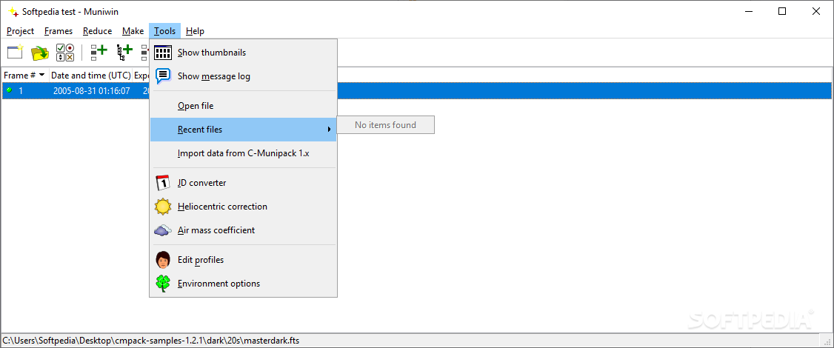This screenshot has height=348, width=834.
Task: Maximize the Muniwin window
Action: click(x=782, y=11)
